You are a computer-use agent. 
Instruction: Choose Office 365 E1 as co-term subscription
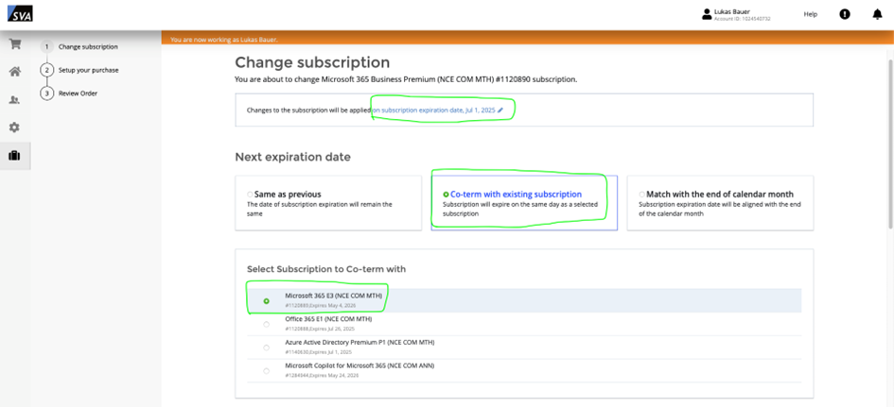pyautogui.click(x=266, y=324)
